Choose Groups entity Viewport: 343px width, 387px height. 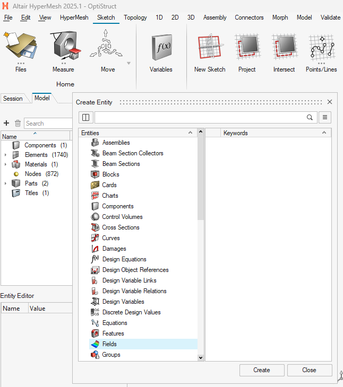[111, 355]
